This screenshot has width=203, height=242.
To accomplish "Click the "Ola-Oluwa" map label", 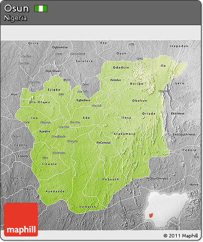I will tap(40, 102).
